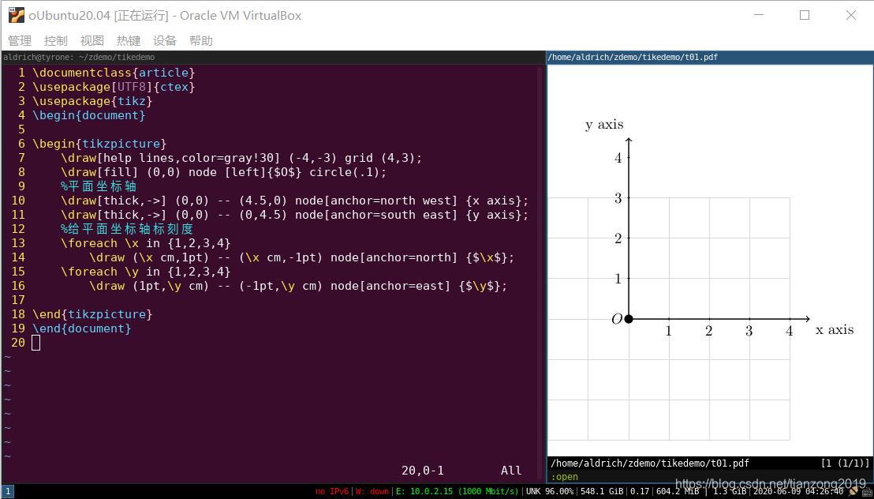Click the comment %平面坐标轴
The height and width of the screenshot is (499, 874).
[x=99, y=186]
